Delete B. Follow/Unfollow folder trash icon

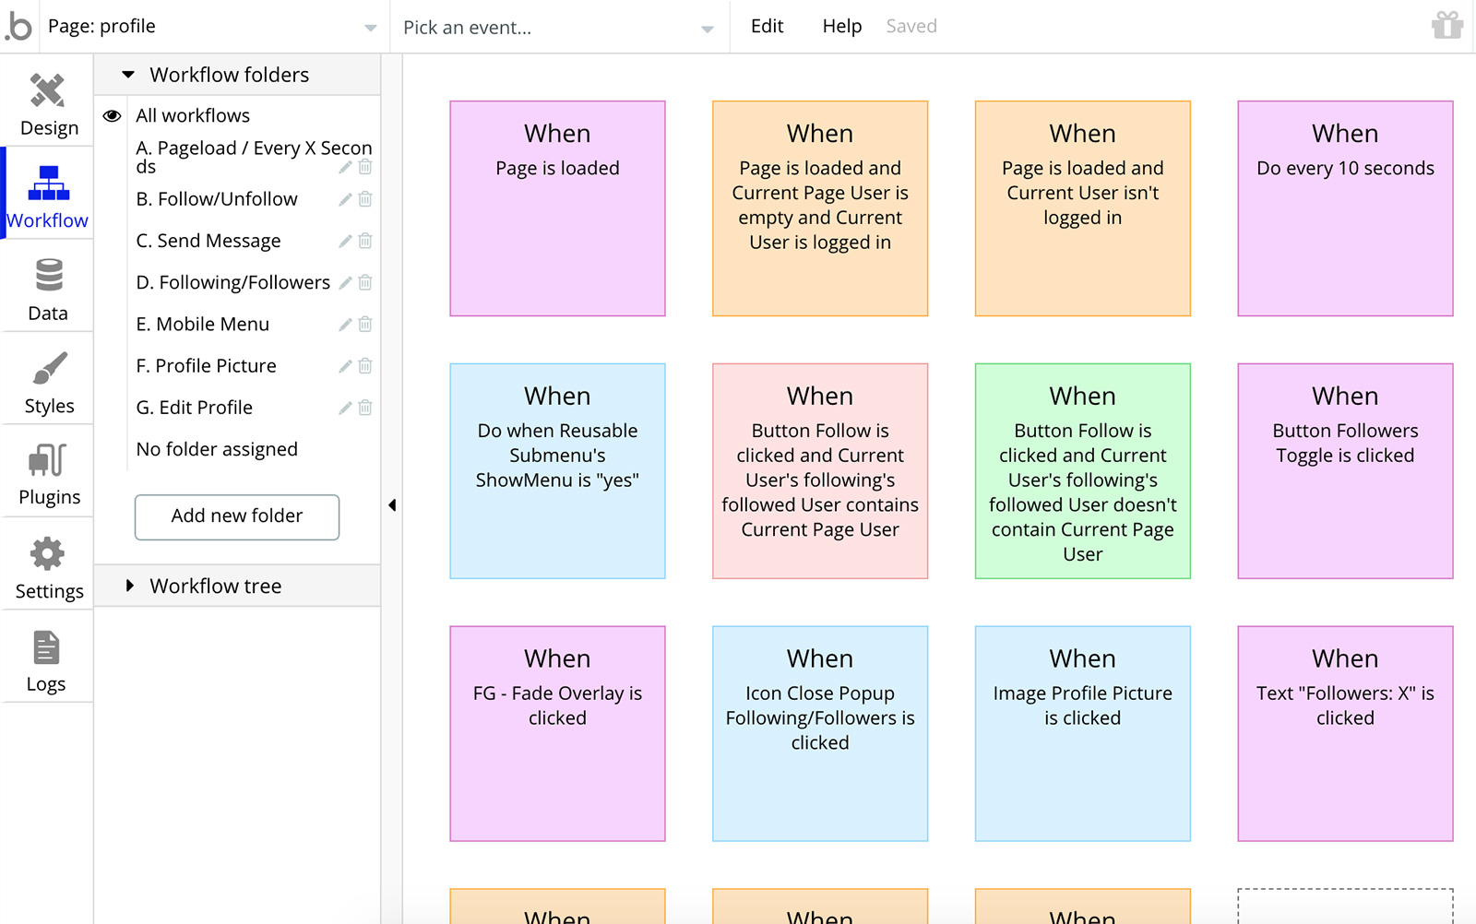(365, 199)
